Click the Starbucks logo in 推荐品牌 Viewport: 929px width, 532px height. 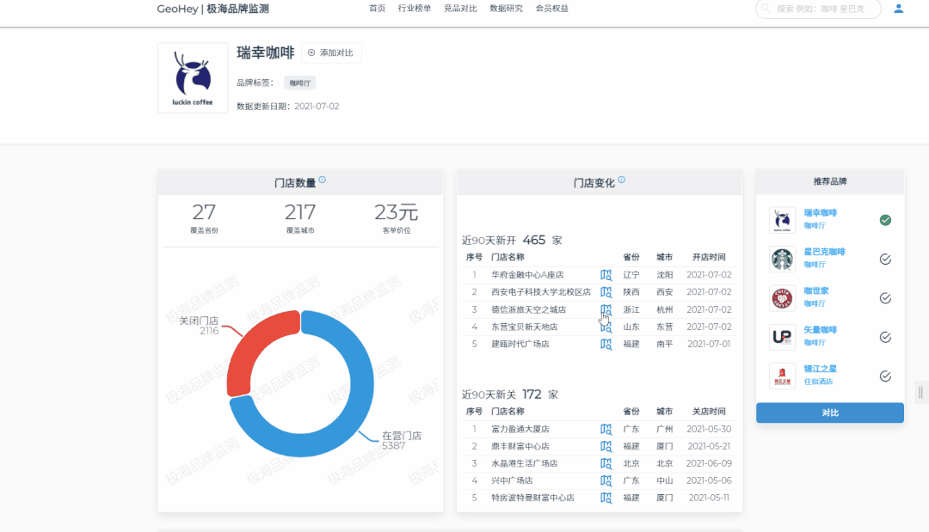click(782, 260)
